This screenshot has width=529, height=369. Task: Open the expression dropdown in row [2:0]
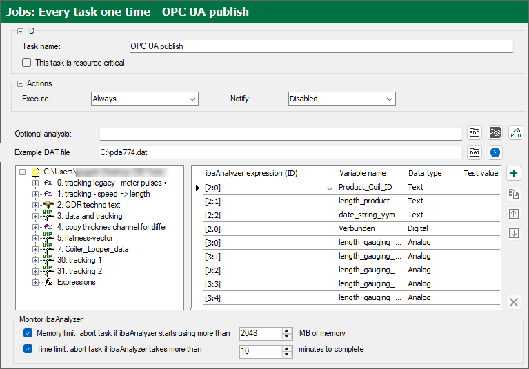click(x=330, y=188)
